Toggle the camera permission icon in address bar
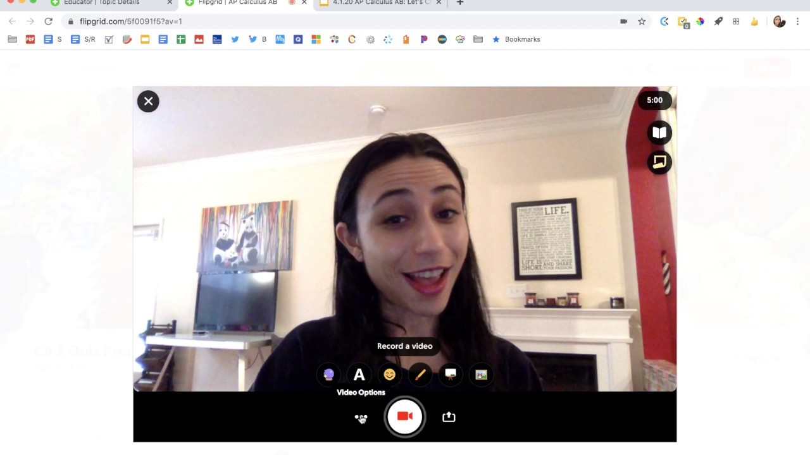The width and height of the screenshot is (810, 455). [x=623, y=21]
